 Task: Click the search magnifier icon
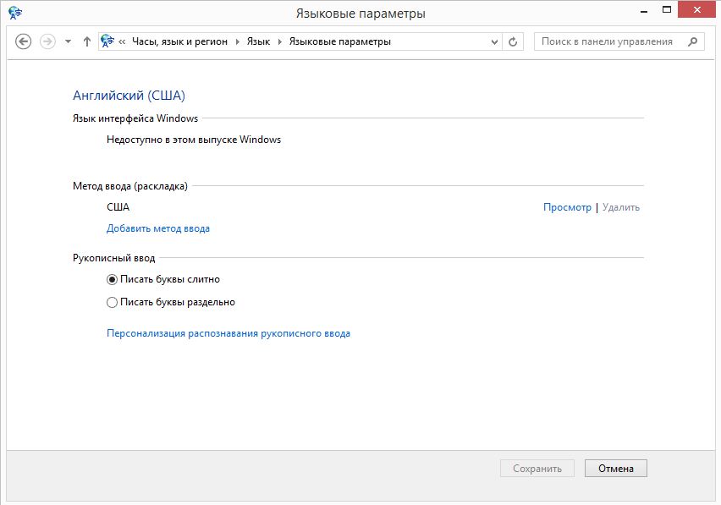pyautogui.click(x=693, y=41)
